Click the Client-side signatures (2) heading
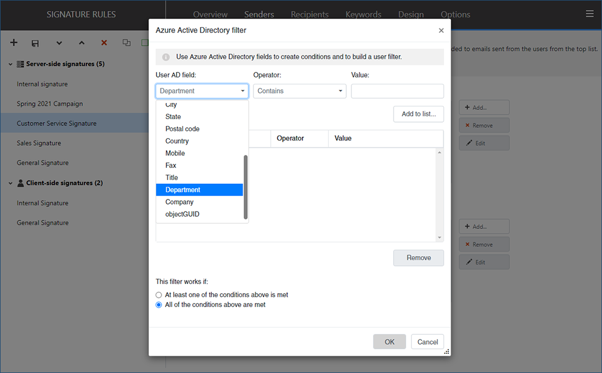Screen dimensions: 602x373 pos(64,183)
